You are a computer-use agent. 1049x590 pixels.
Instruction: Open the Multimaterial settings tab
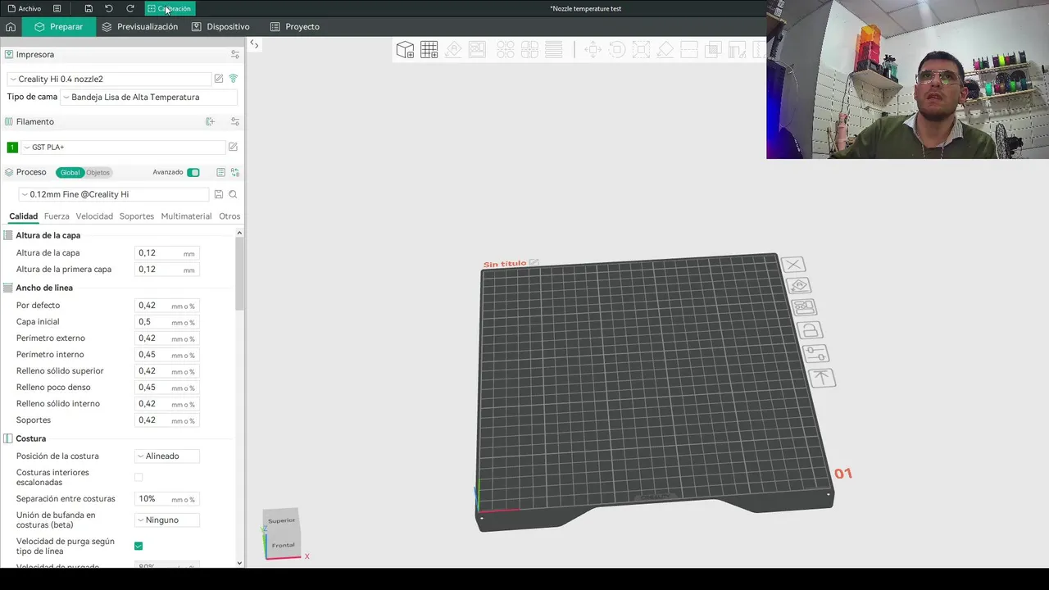click(x=186, y=216)
